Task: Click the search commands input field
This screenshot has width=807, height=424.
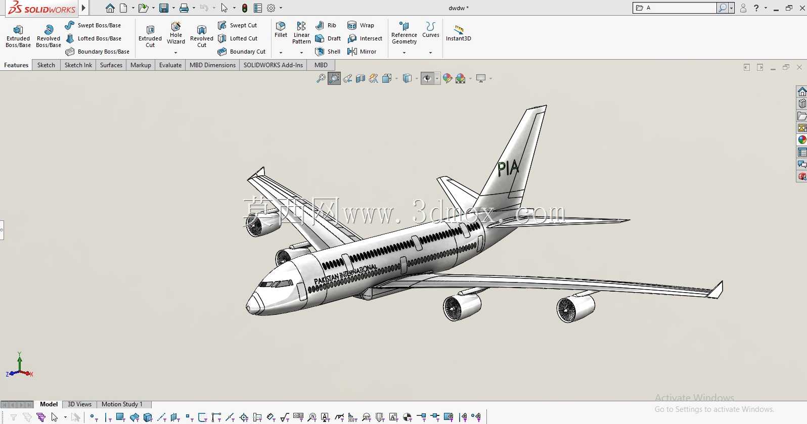Action: 675,8
